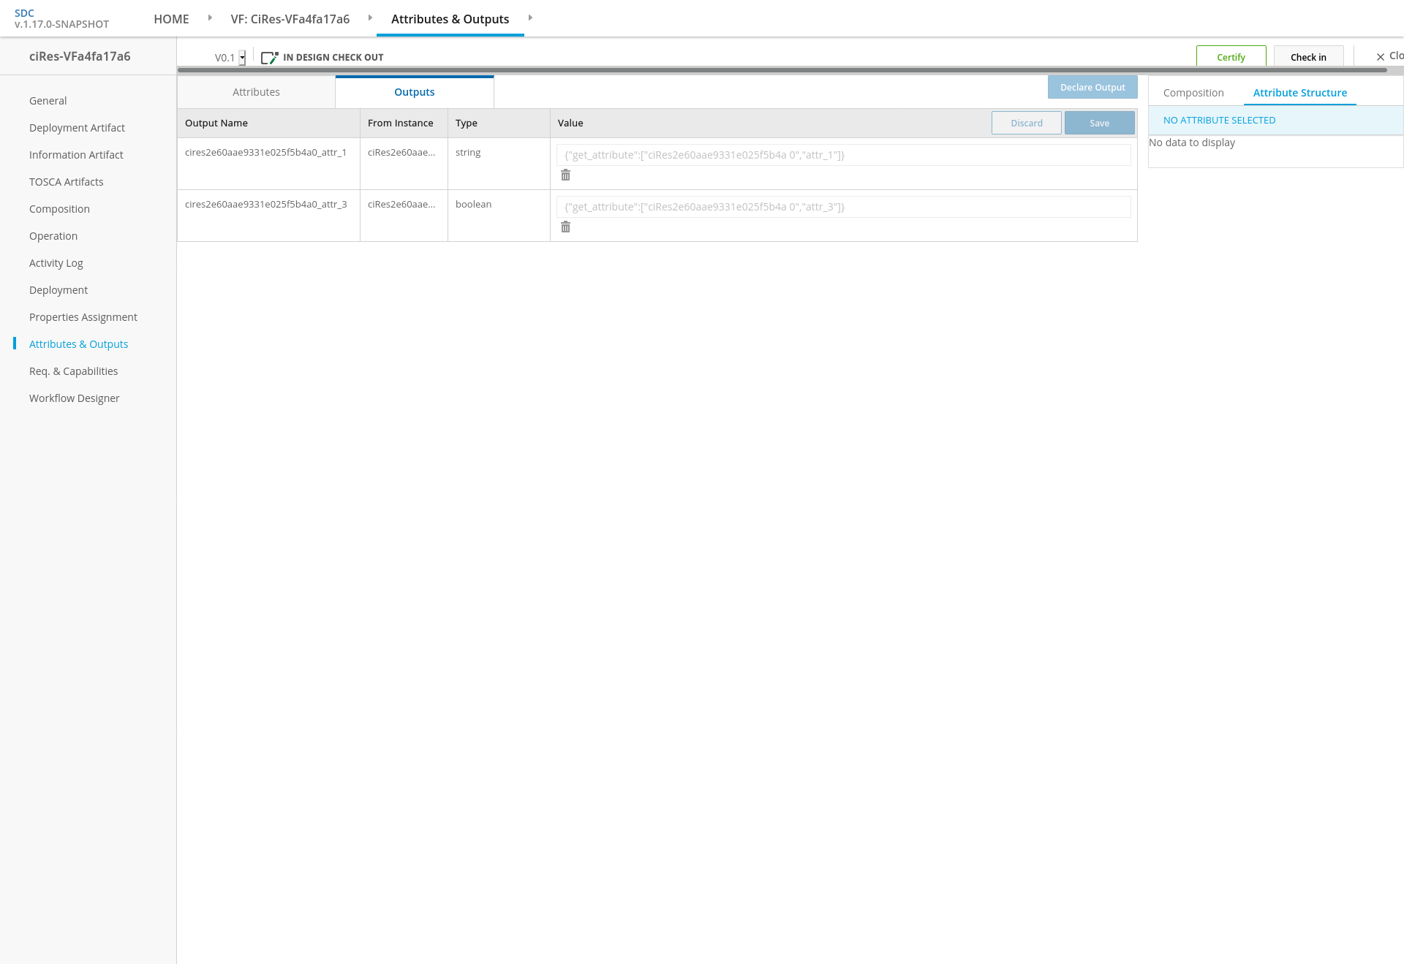Select the Outputs tab
1404x964 pixels.
click(x=415, y=92)
